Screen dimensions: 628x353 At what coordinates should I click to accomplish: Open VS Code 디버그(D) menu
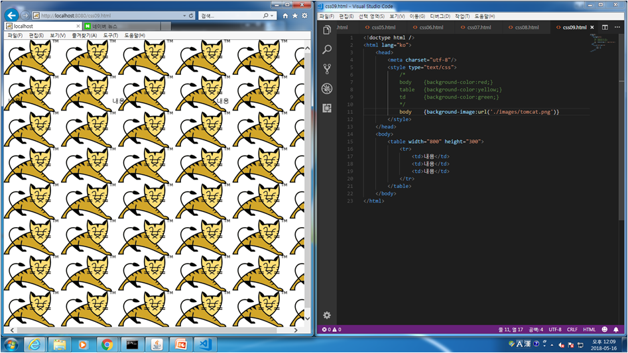(x=440, y=16)
